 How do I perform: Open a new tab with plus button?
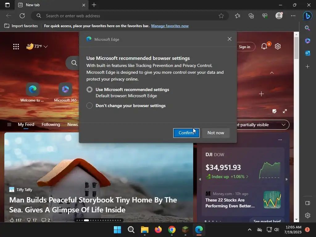coord(94,5)
